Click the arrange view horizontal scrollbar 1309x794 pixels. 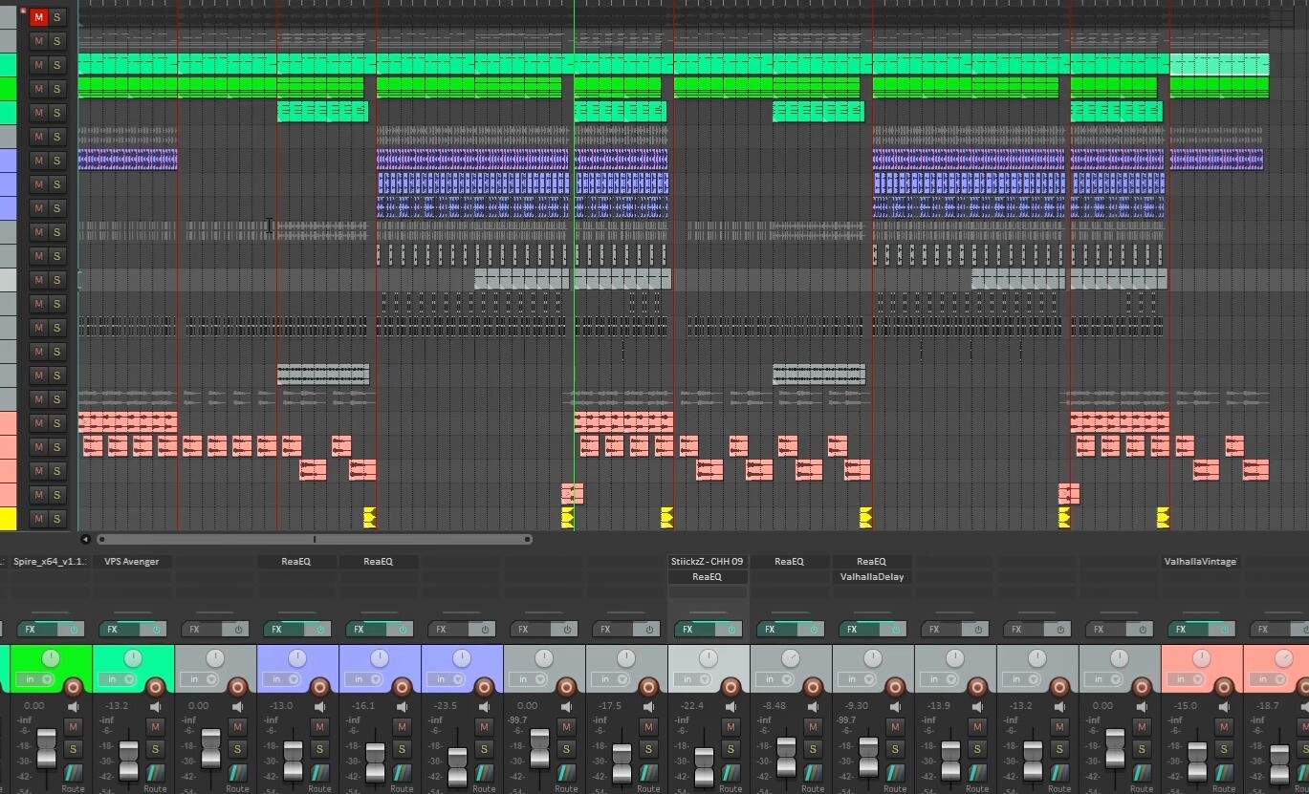click(x=314, y=540)
